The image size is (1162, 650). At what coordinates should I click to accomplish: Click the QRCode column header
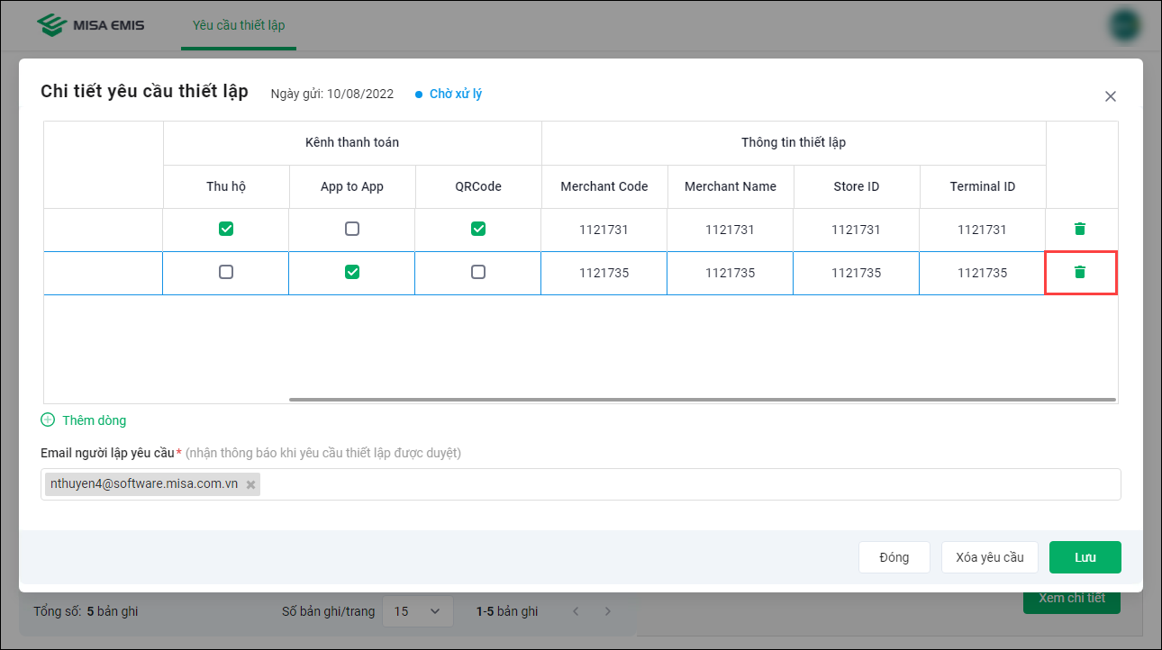pos(478,186)
